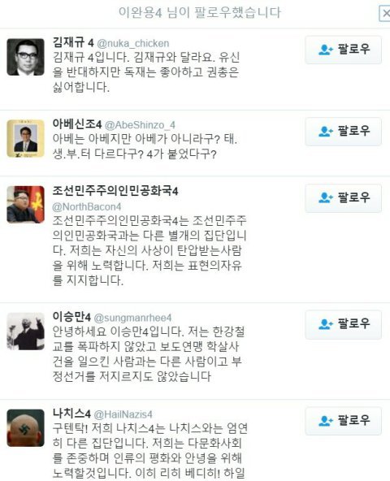
Task: Open the @HailNazis4 handle link
Action: [x=123, y=414]
